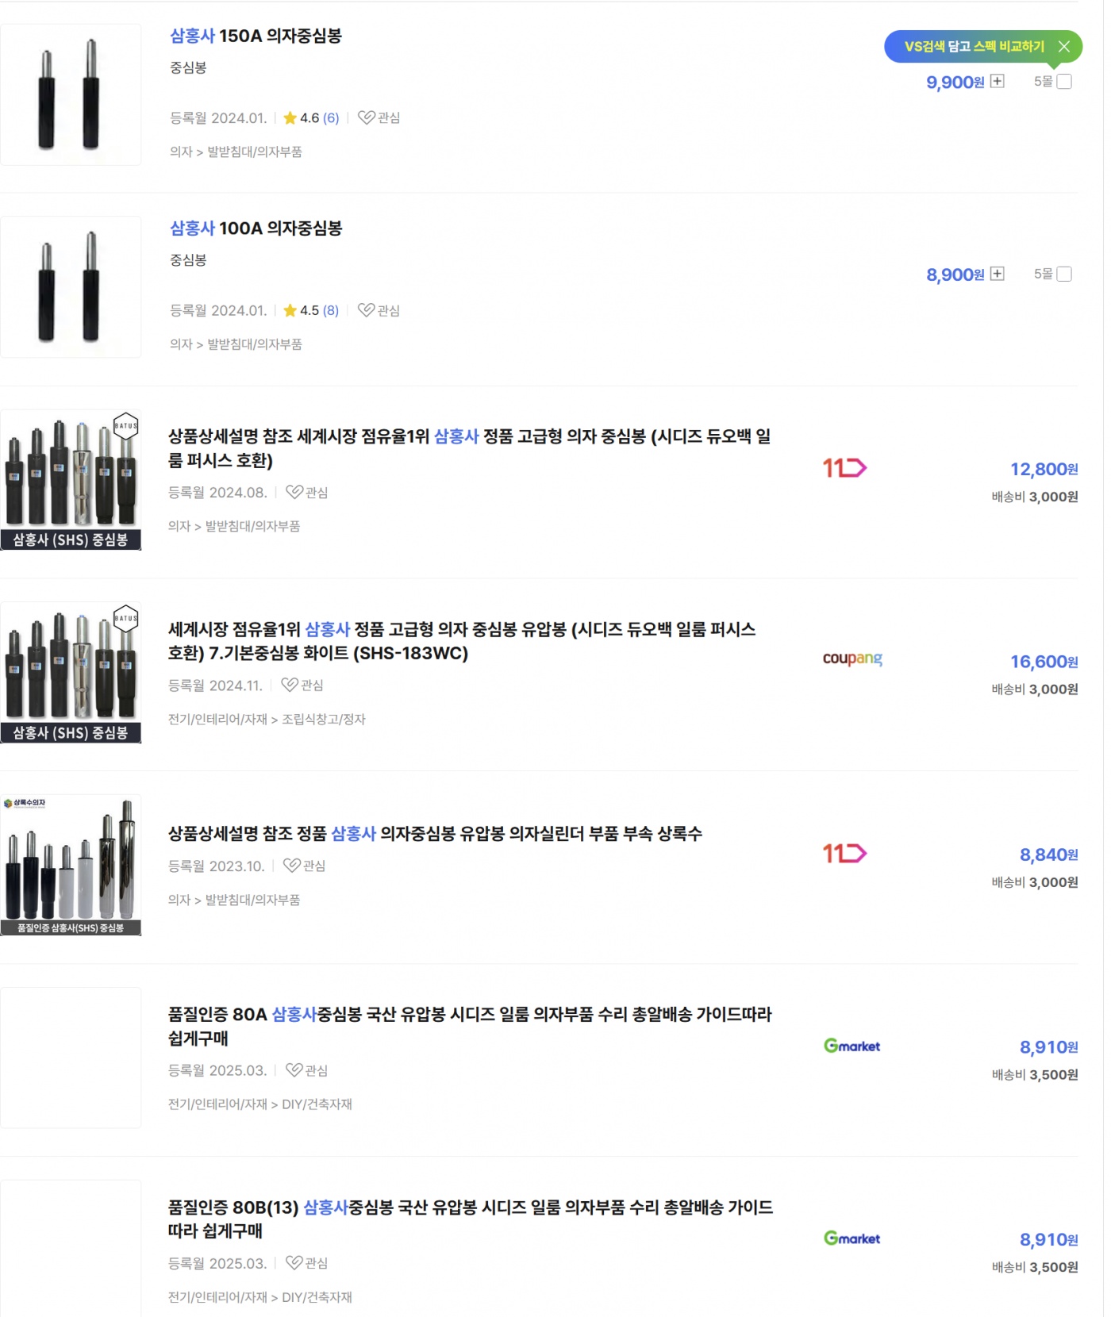Open Coupang shop logo for 16,600원 item

point(852,659)
